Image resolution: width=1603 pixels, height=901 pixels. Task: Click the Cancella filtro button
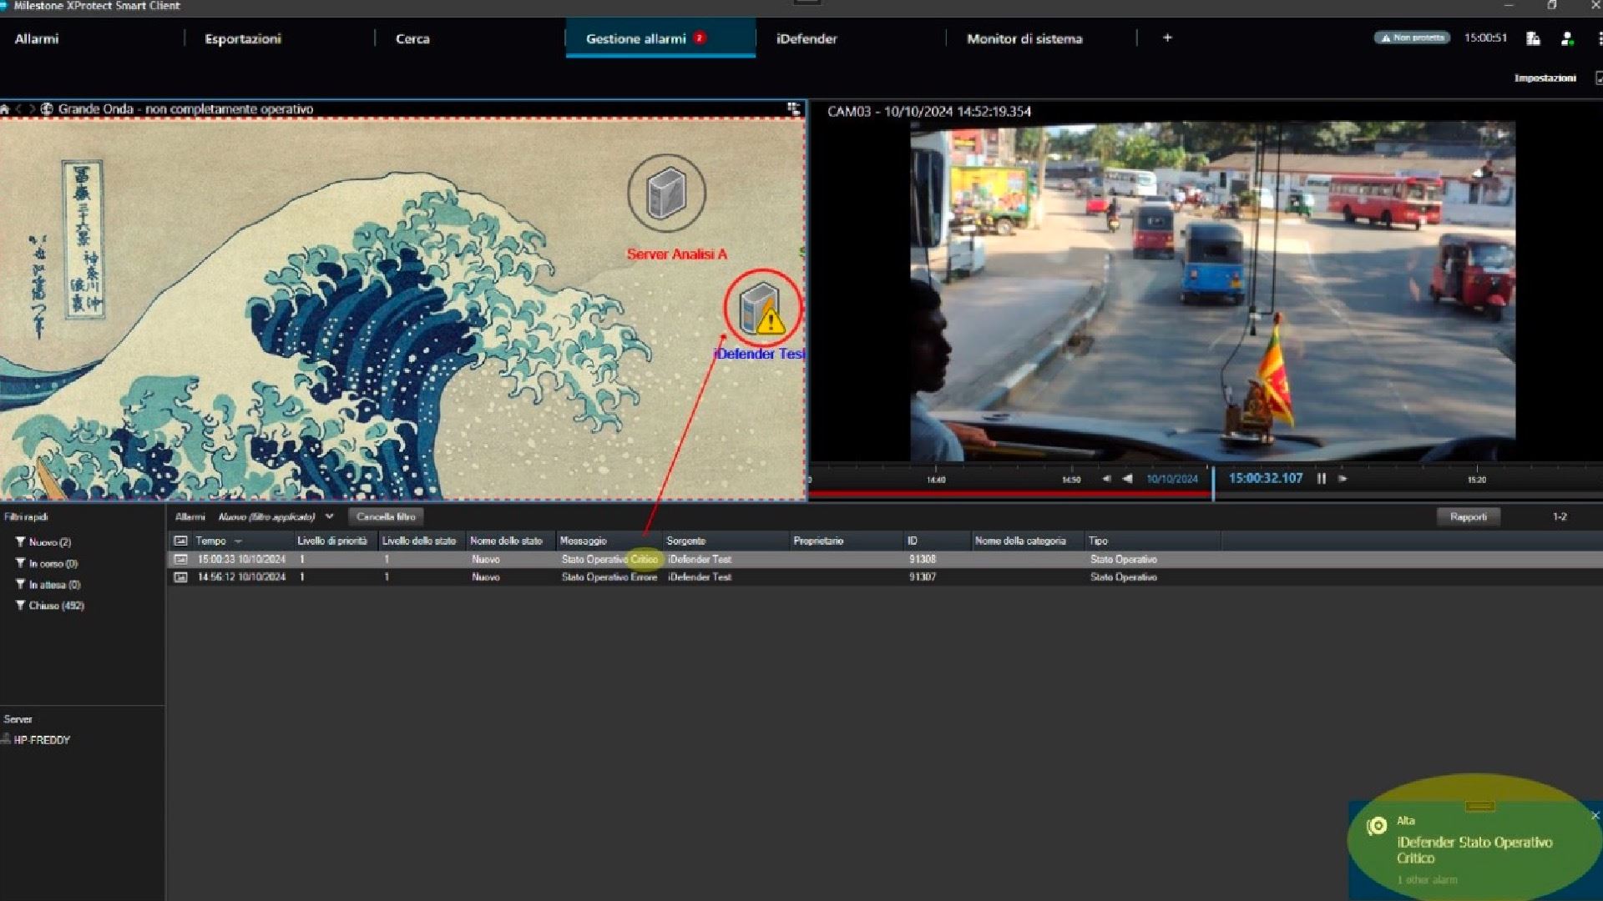pyautogui.click(x=386, y=517)
